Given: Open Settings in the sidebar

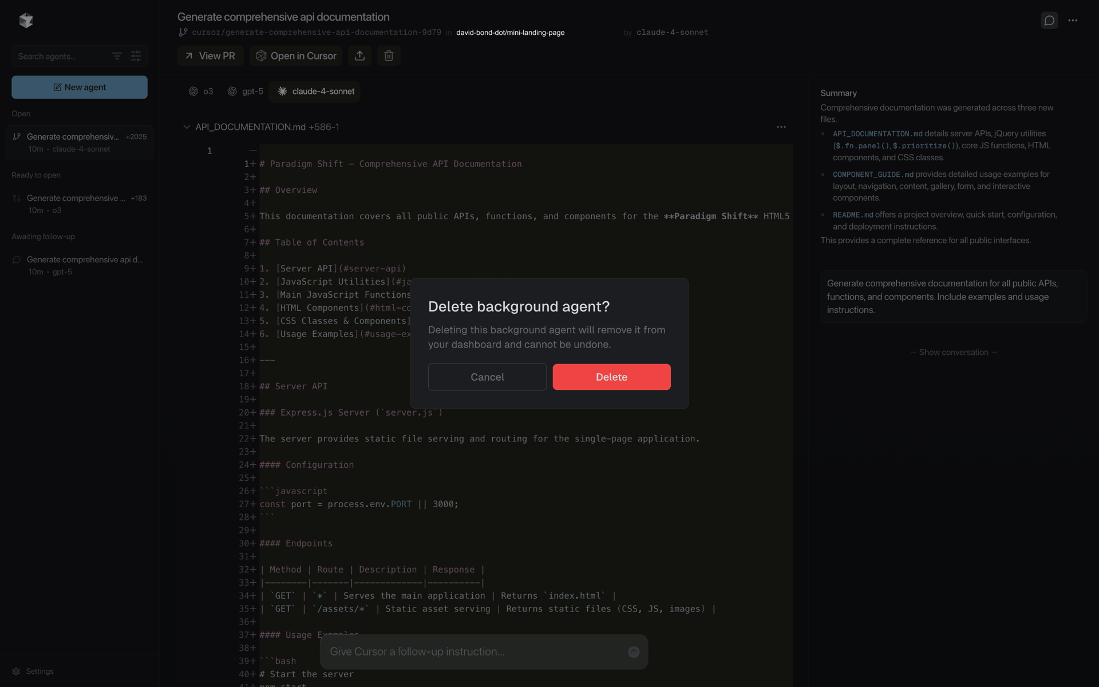Looking at the screenshot, I should [33, 671].
